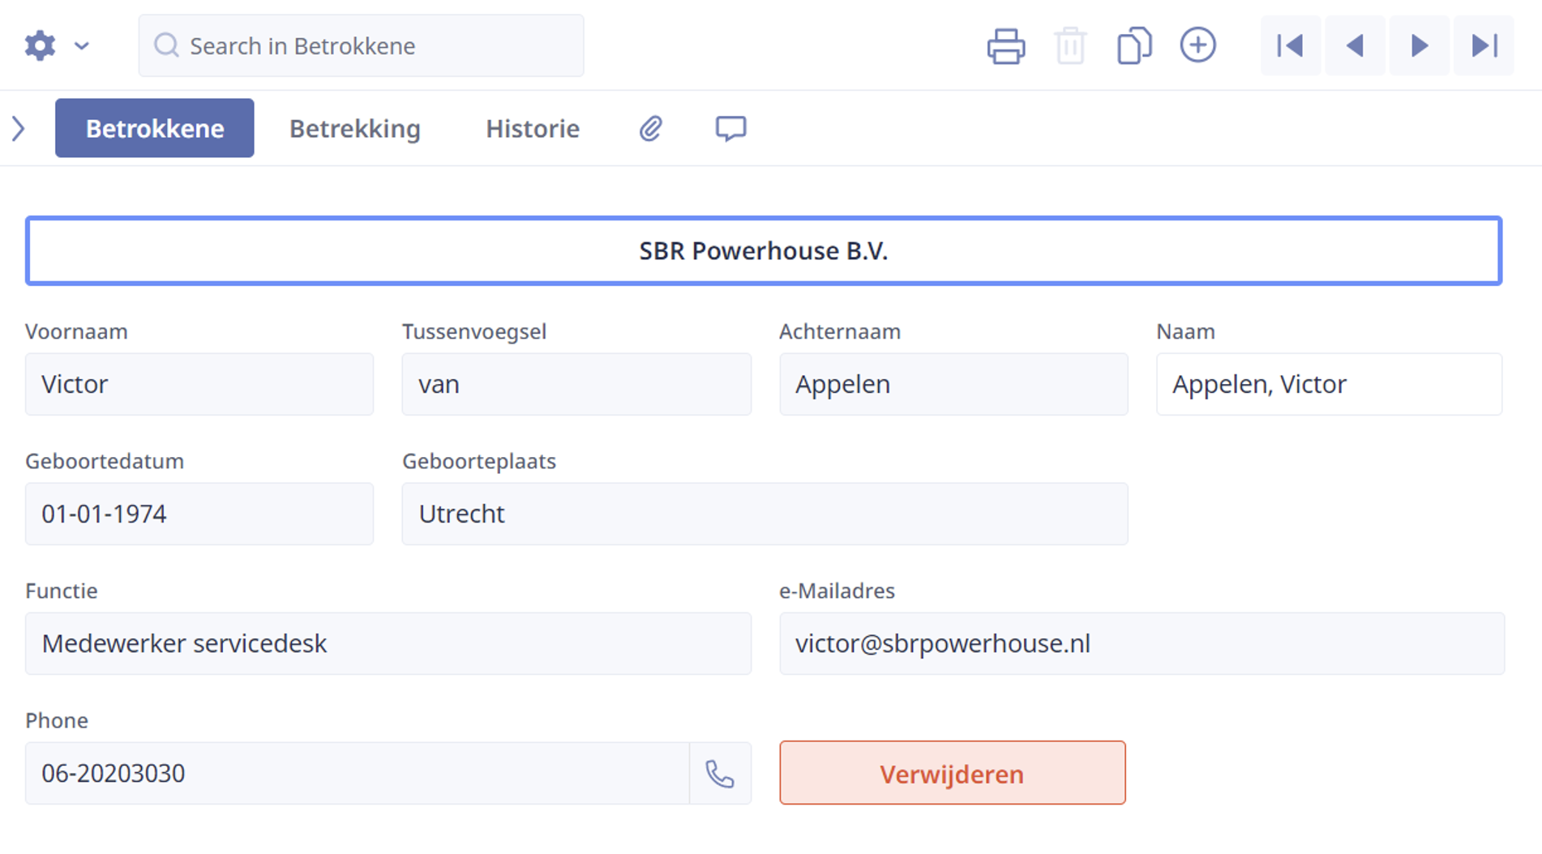Go to the previous record
The width and height of the screenshot is (1542, 854).
pyautogui.click(x=1355, y=45)
